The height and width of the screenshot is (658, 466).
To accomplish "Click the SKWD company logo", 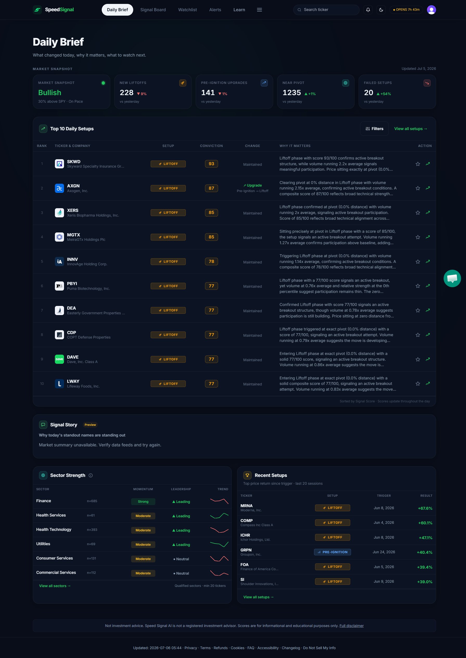I will [59, 164].
